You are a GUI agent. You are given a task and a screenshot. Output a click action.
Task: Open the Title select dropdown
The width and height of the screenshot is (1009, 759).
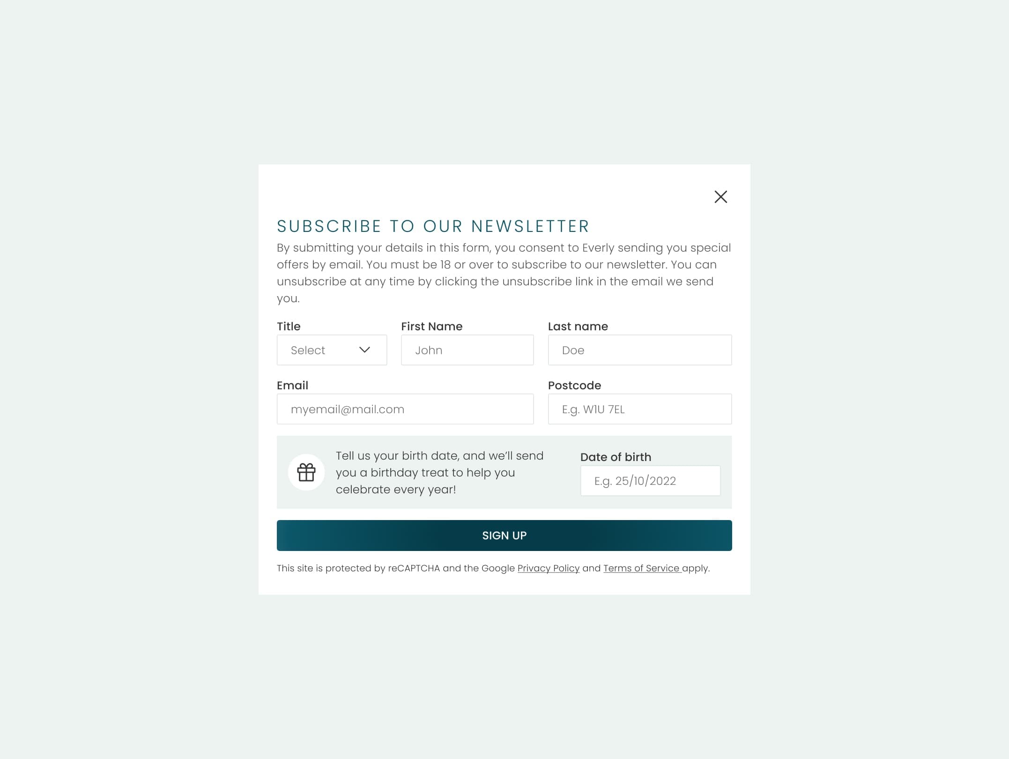click(332, 350)
